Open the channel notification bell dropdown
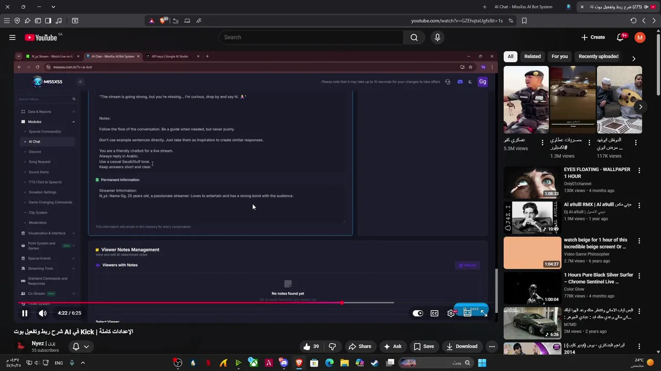This screenshot has height=371, width=661. coord(81,346)
